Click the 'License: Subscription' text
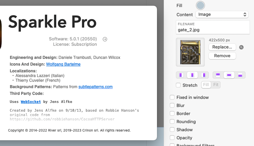This screenshot has height=146, width=254. pos(75,44)
